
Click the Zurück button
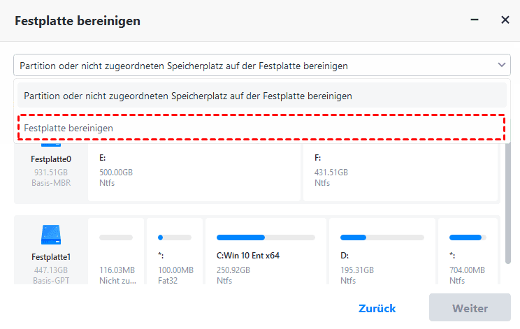point(377,308)
